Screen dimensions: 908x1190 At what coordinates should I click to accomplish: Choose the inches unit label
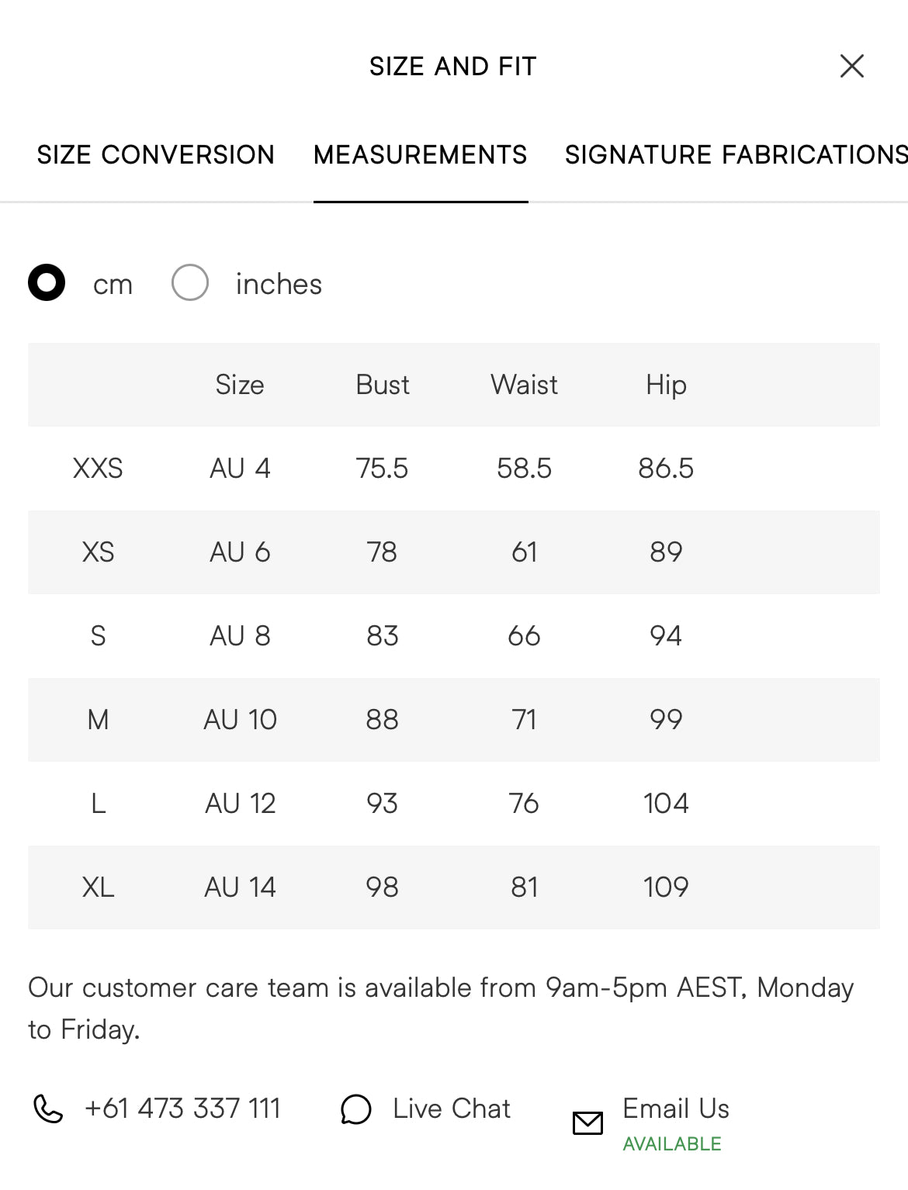point(279,284)
